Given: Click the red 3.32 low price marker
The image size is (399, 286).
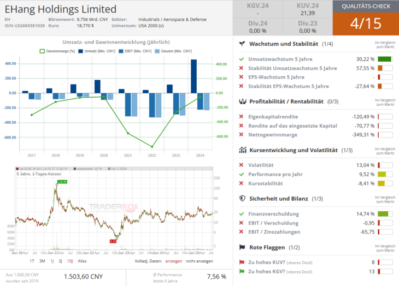Looking at the screenshot, I should [x=113, y=241].
